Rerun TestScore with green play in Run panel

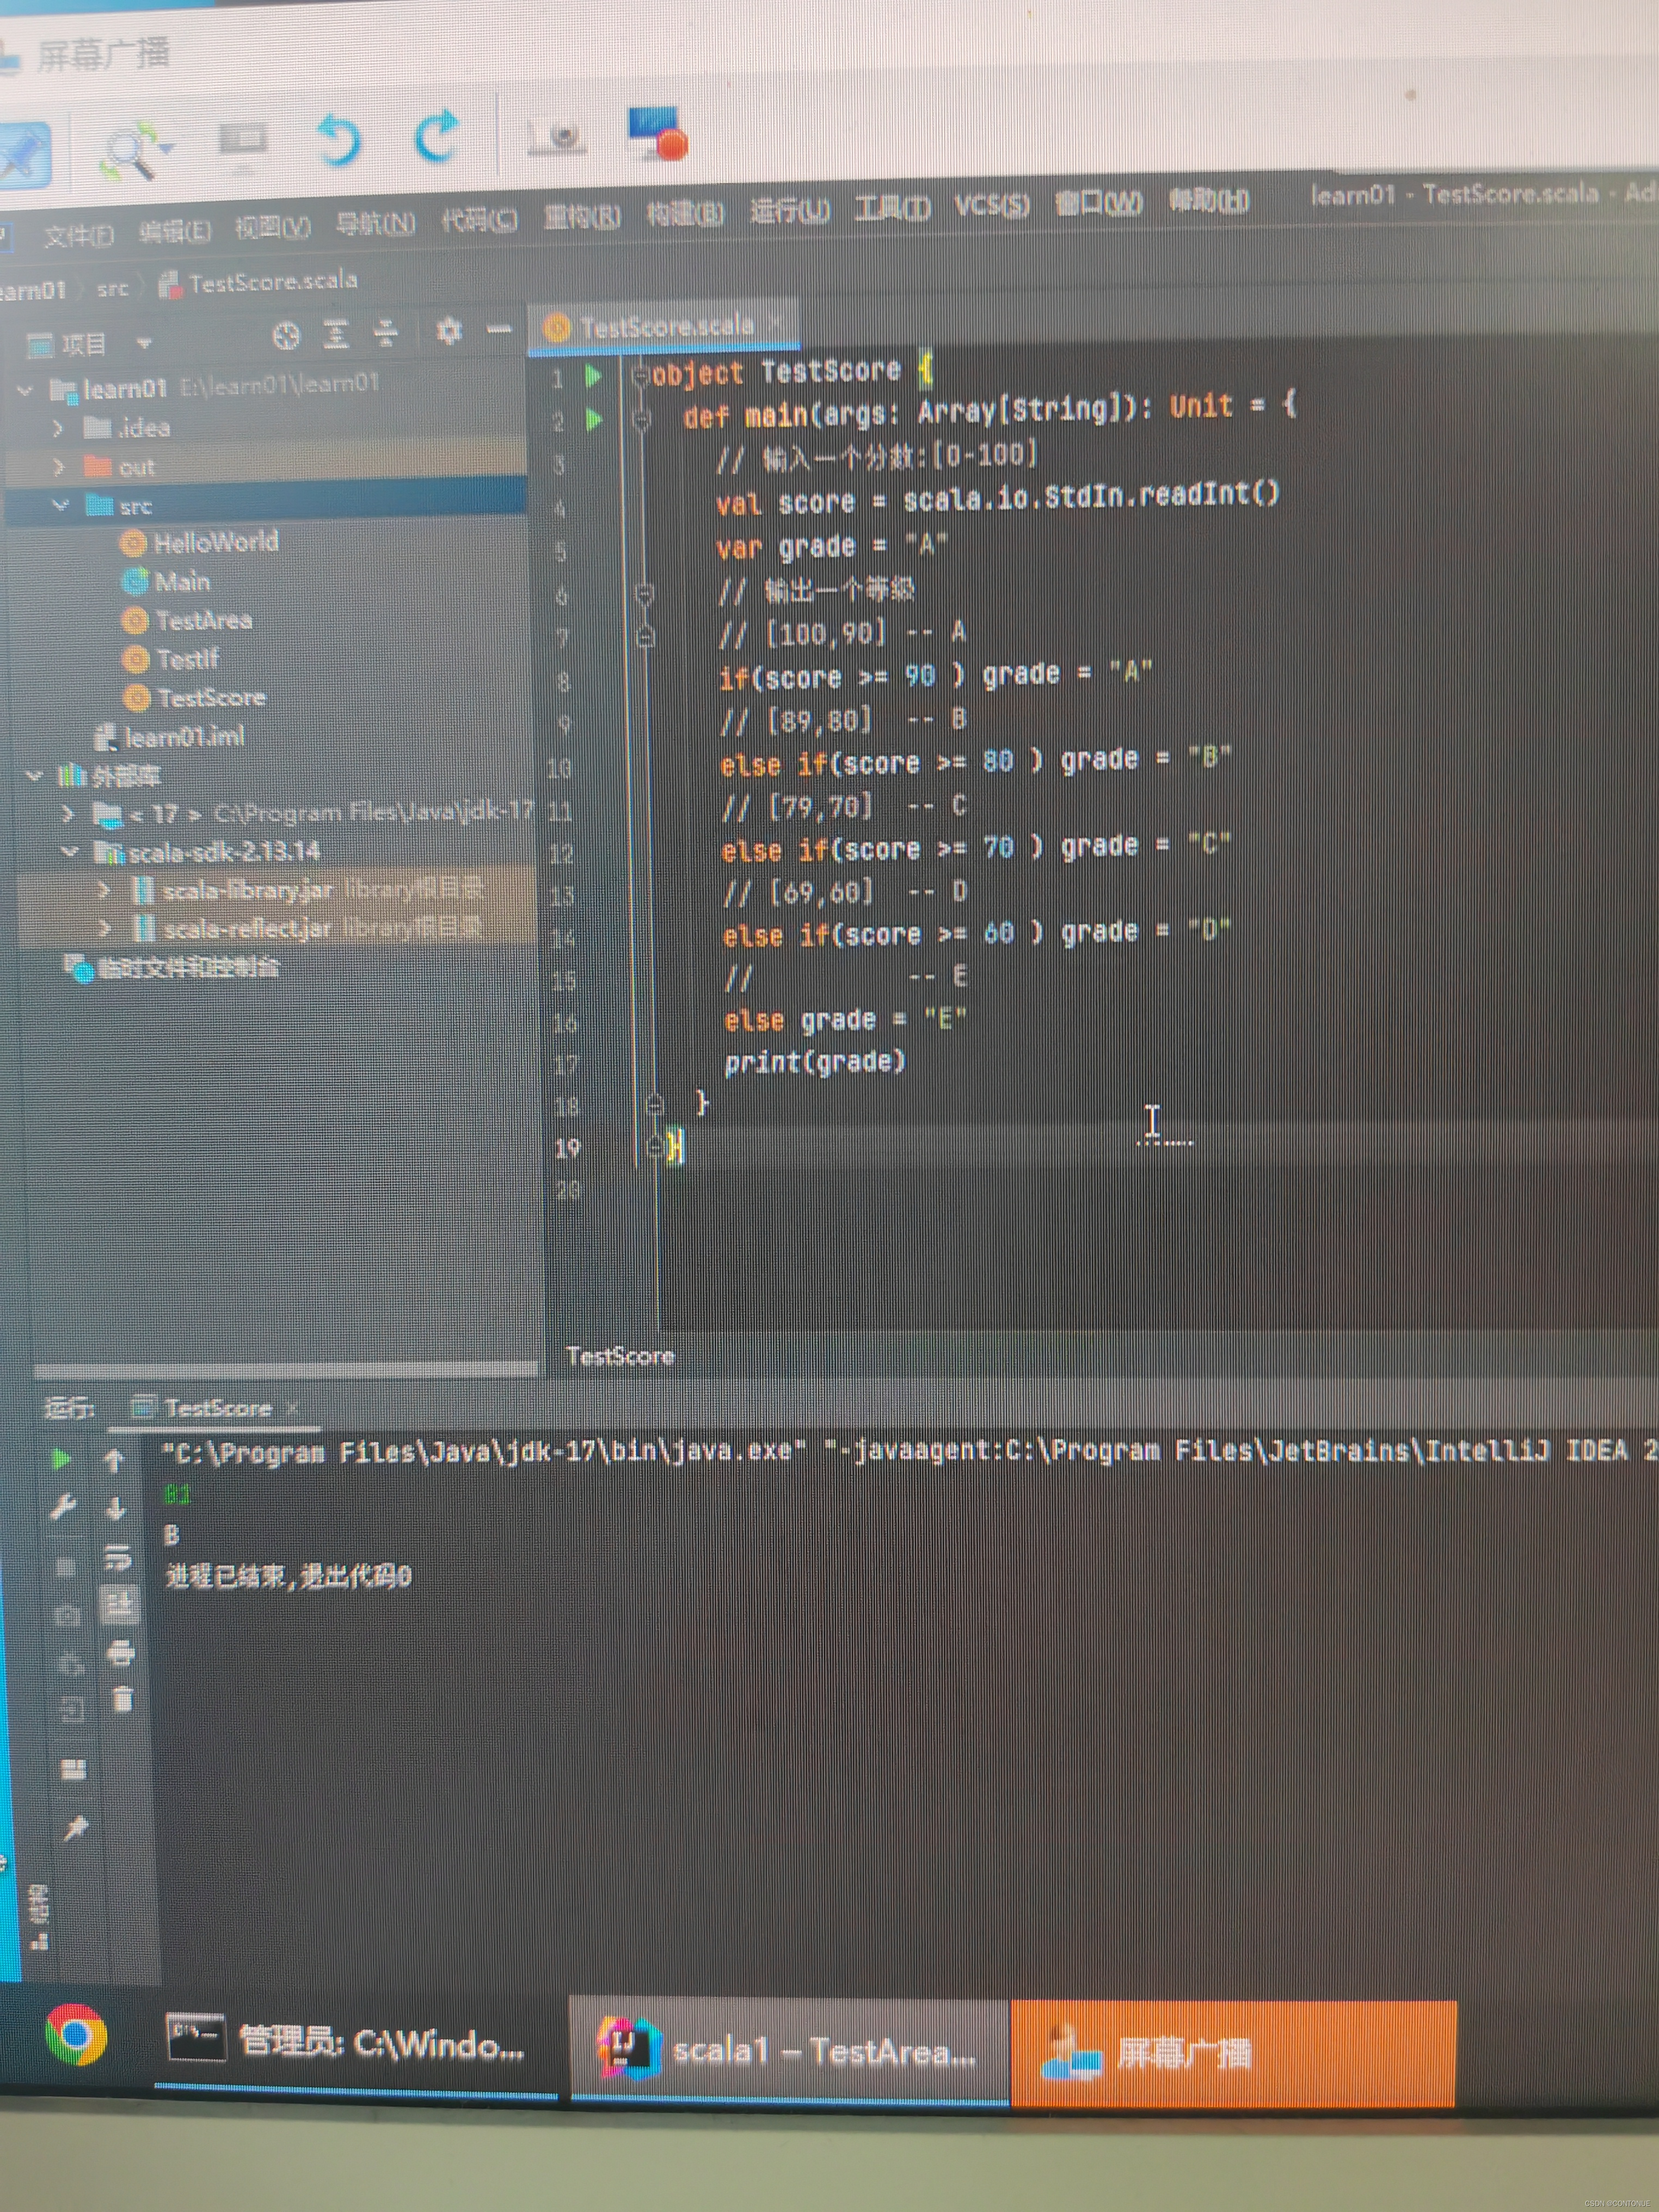click(x=61, y=1459)
